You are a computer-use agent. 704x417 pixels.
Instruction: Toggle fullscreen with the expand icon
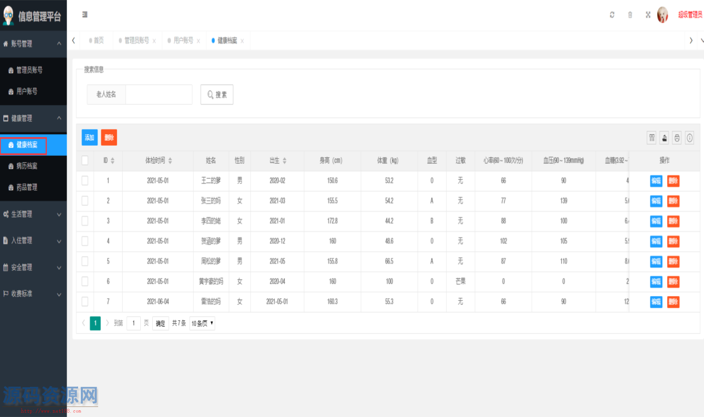[648, 15]
